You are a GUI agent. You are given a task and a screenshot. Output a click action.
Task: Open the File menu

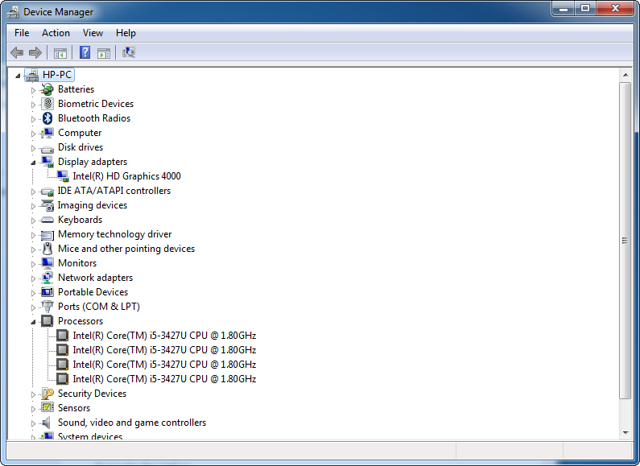22,33
